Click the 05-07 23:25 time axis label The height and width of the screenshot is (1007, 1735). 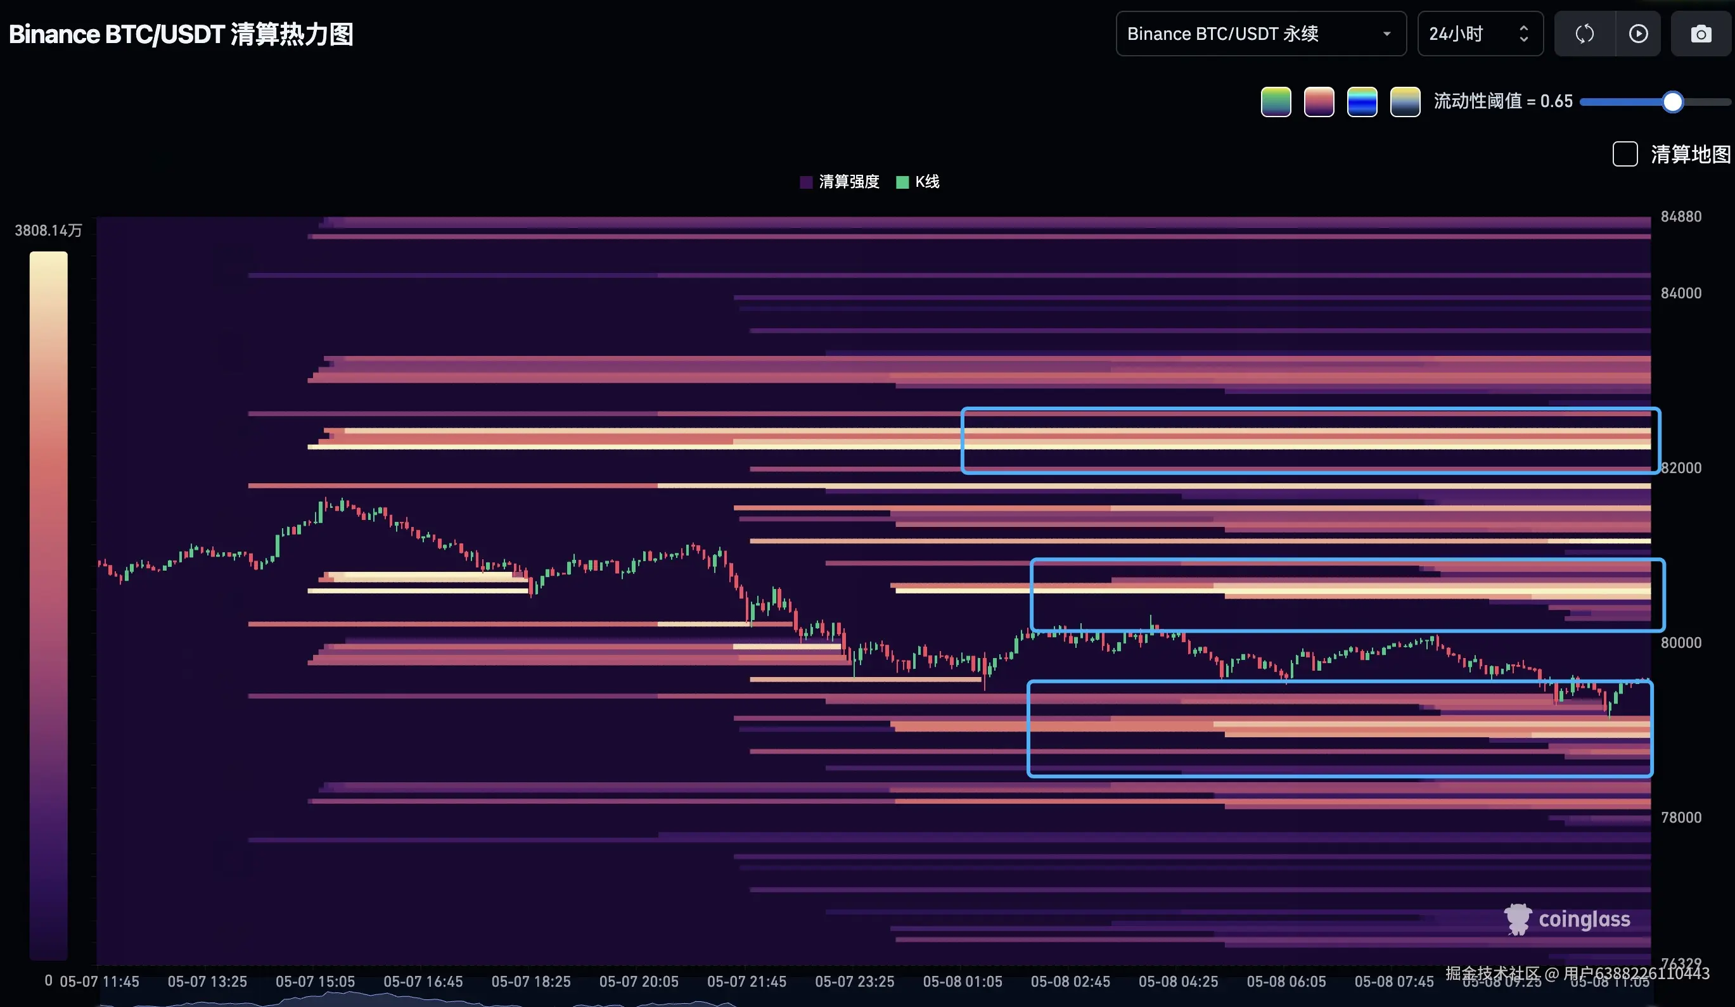click(855, 982)
